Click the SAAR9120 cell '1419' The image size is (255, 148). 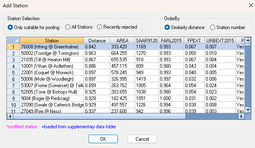click(147, 79)
